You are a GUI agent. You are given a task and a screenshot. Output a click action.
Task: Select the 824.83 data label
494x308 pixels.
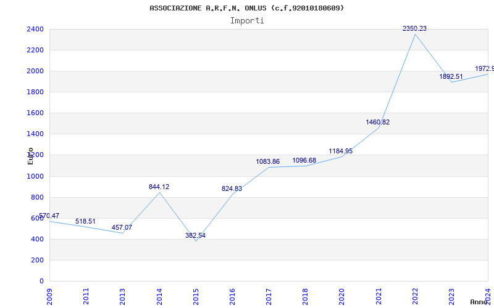(x=232, y=188)
